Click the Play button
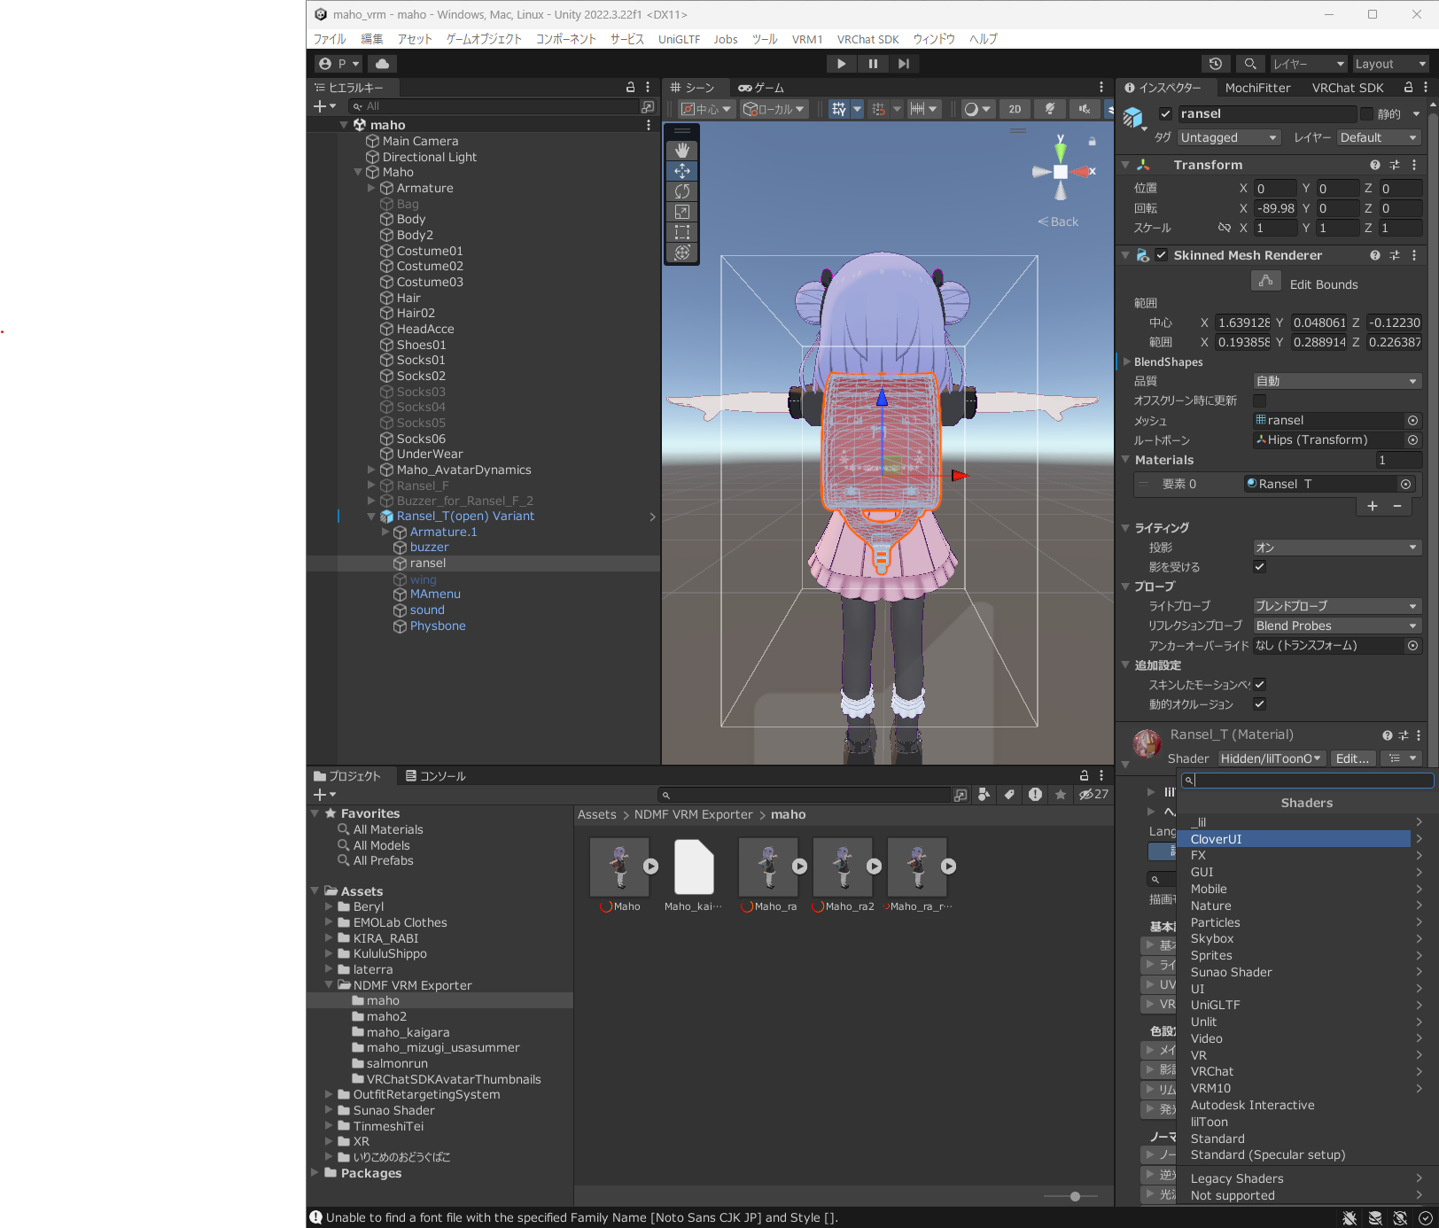This screenshot has width=1439, height=1228. click(841, 64)
